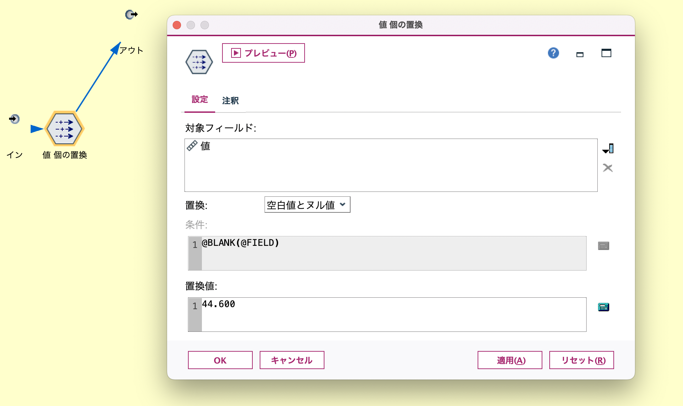This screenshot has width=683, height=406.
Task: Click the キャンセル button
Action: [x=292, y=360]
